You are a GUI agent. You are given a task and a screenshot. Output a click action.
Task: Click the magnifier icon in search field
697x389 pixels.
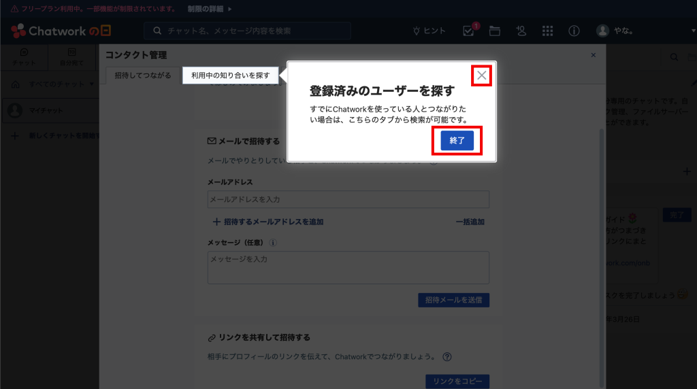[157, 31]
